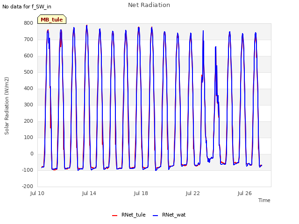
Task: Click the Jul 22 x-axis tick label
Action: [x=193, y=193]
